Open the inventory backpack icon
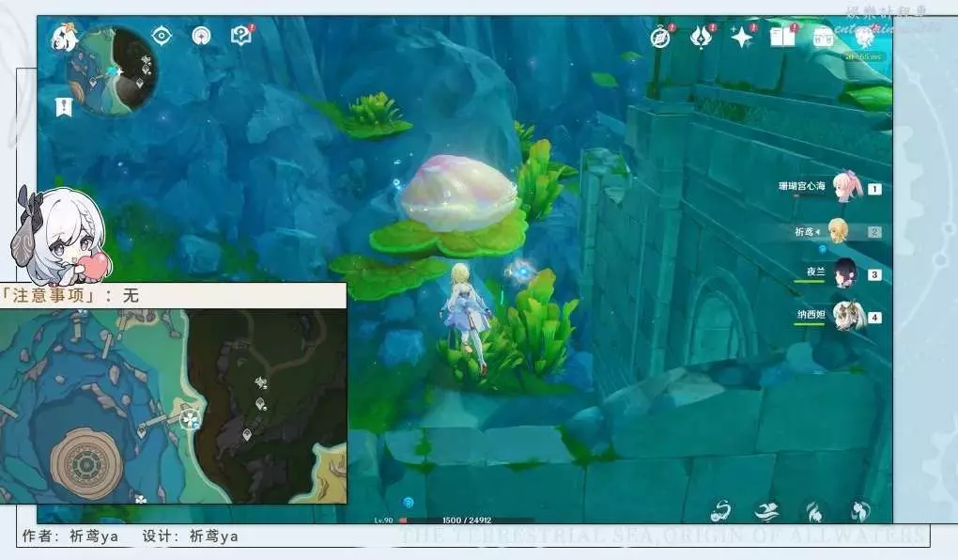Image resolution: width=958 pixels, height=560 pixels. click(x=824, y=38)
